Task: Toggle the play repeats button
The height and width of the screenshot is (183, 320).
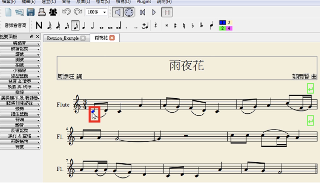Action: [167, 12]
